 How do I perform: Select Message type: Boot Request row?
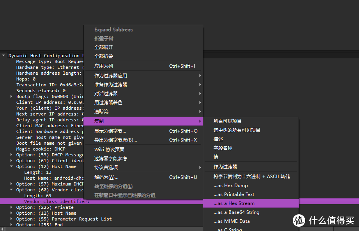point(50,61)
